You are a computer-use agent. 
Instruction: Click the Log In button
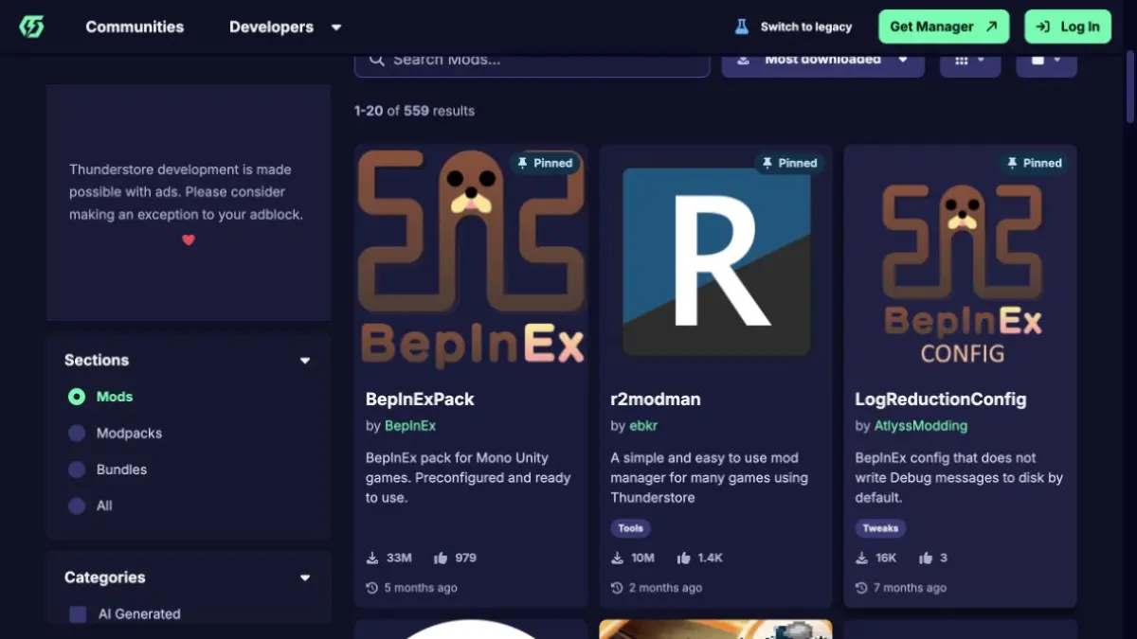tap(1067, 27)
